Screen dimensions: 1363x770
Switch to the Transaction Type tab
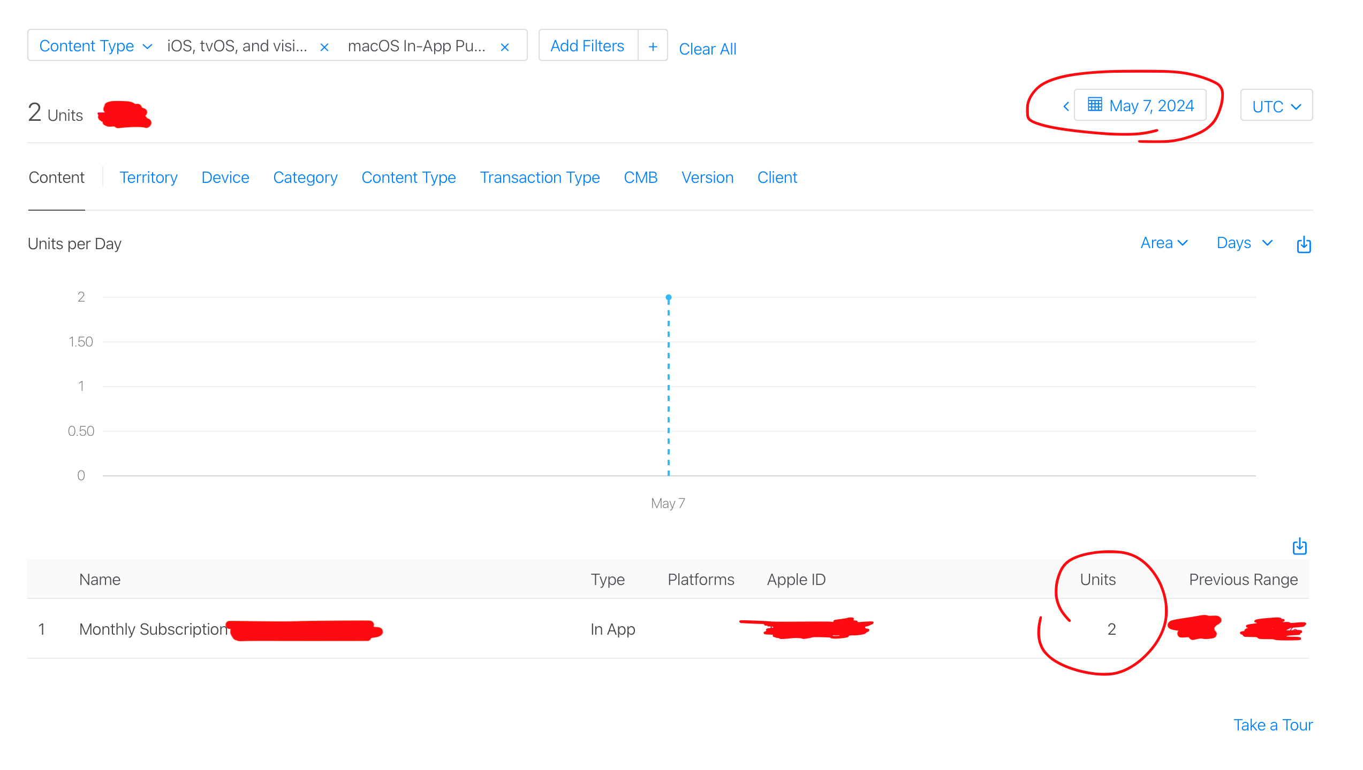tap(539, 178)
